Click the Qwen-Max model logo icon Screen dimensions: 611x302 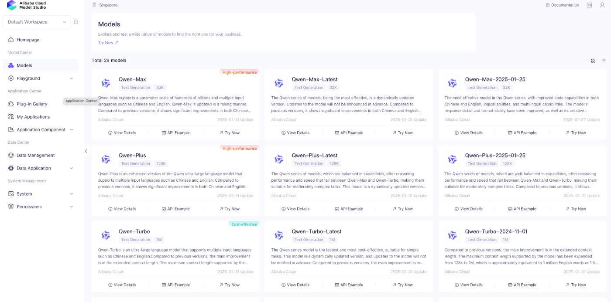click(106, 83)
